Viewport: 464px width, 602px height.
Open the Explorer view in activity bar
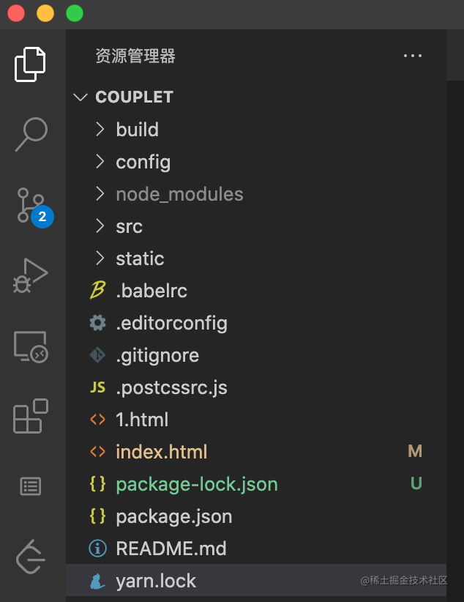pyautogui.click(x=31, y=64)
